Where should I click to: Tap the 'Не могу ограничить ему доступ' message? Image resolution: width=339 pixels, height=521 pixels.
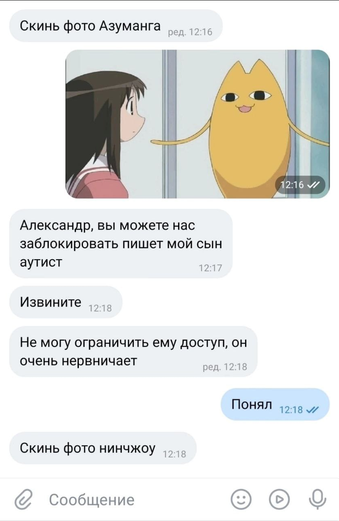(133, 352)
